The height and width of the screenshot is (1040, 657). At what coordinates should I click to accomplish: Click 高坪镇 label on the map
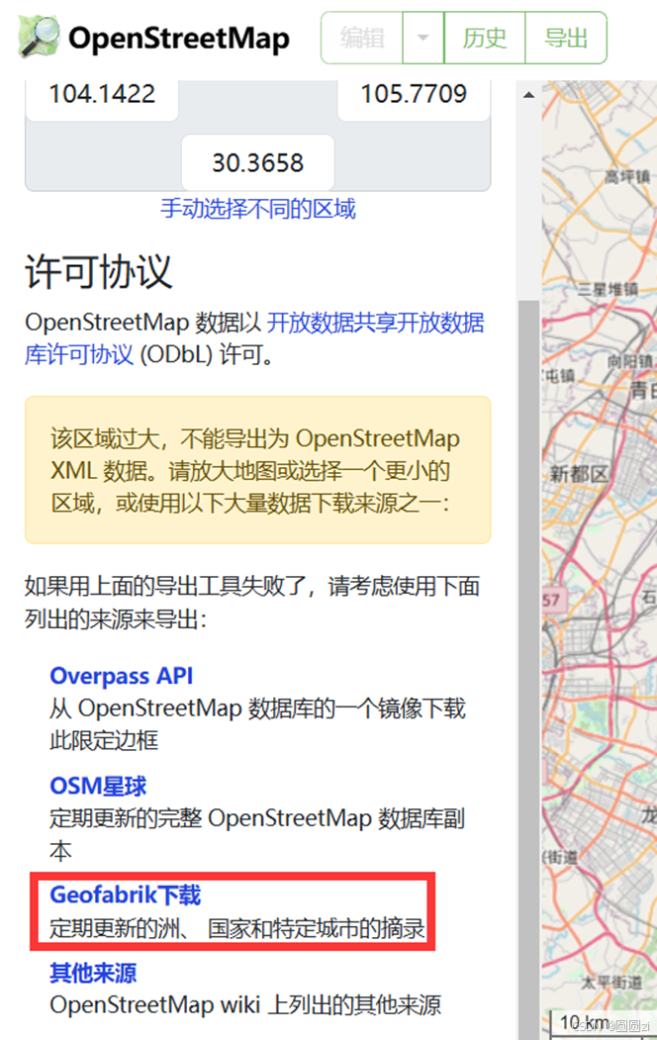pos(626,176)
